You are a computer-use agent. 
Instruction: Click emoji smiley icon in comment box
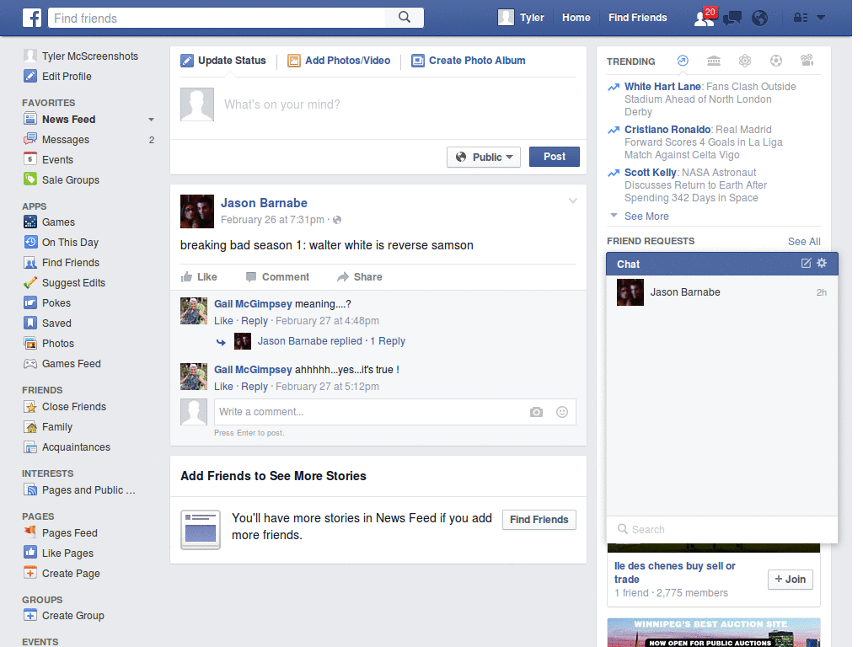[561, 412]
